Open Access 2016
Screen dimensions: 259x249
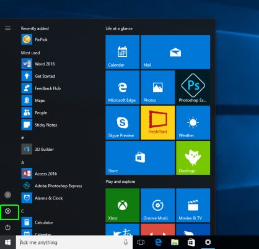click(39, 174)
